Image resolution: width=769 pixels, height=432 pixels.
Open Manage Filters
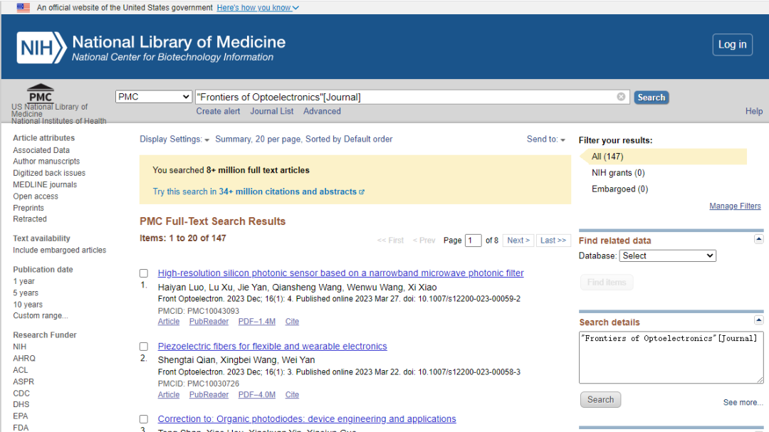[735, 206]
